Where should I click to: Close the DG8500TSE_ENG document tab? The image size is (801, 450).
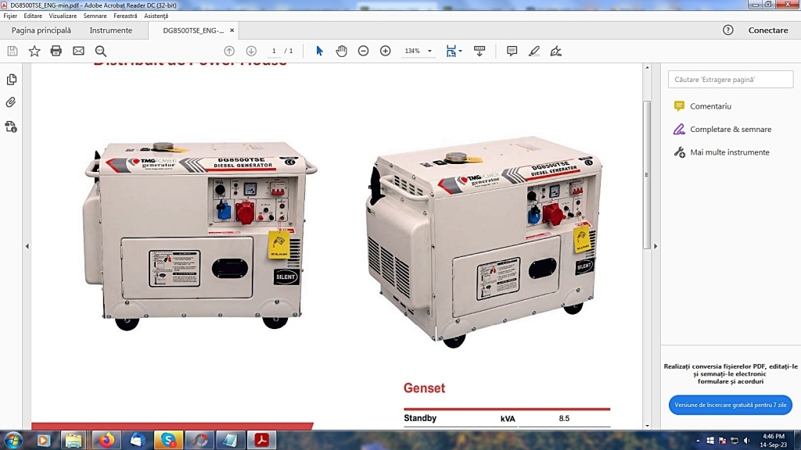coord(232,30)
